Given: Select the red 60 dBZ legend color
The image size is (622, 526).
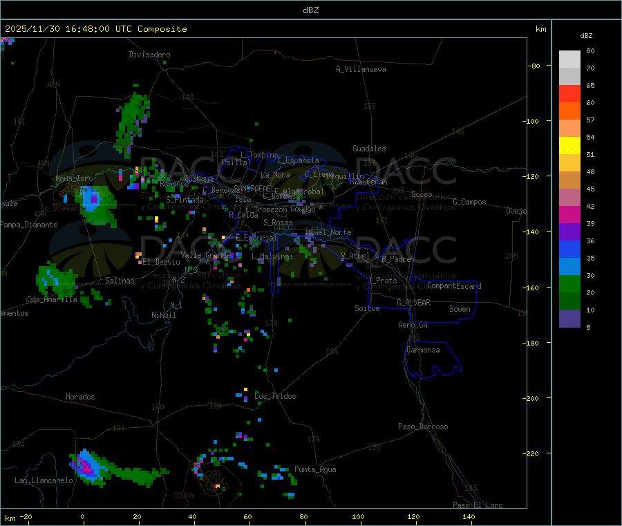Looking at the screenshot, I should pyautogui.click(x=569, y=93).
